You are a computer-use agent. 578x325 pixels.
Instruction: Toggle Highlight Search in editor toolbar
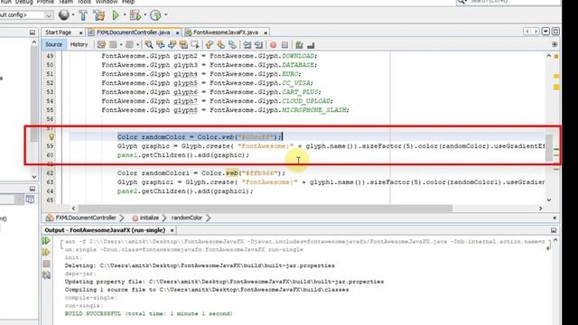183,45
